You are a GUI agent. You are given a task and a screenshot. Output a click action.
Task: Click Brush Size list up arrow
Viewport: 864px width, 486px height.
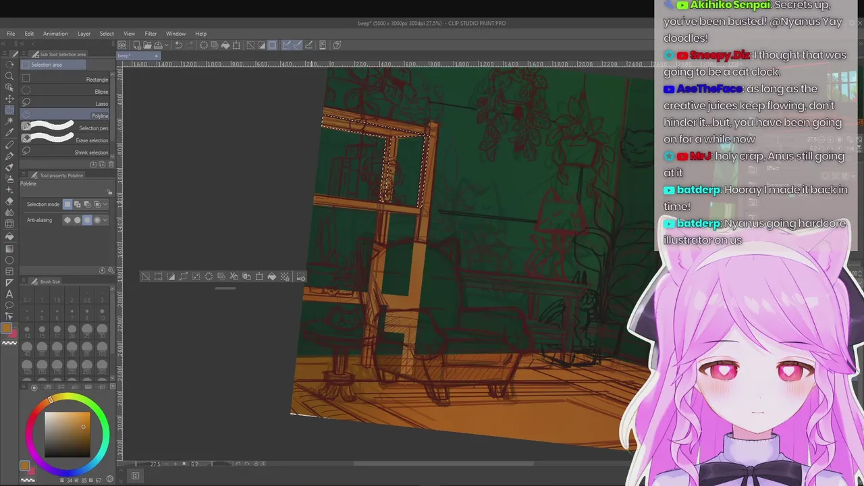point(113,289)
